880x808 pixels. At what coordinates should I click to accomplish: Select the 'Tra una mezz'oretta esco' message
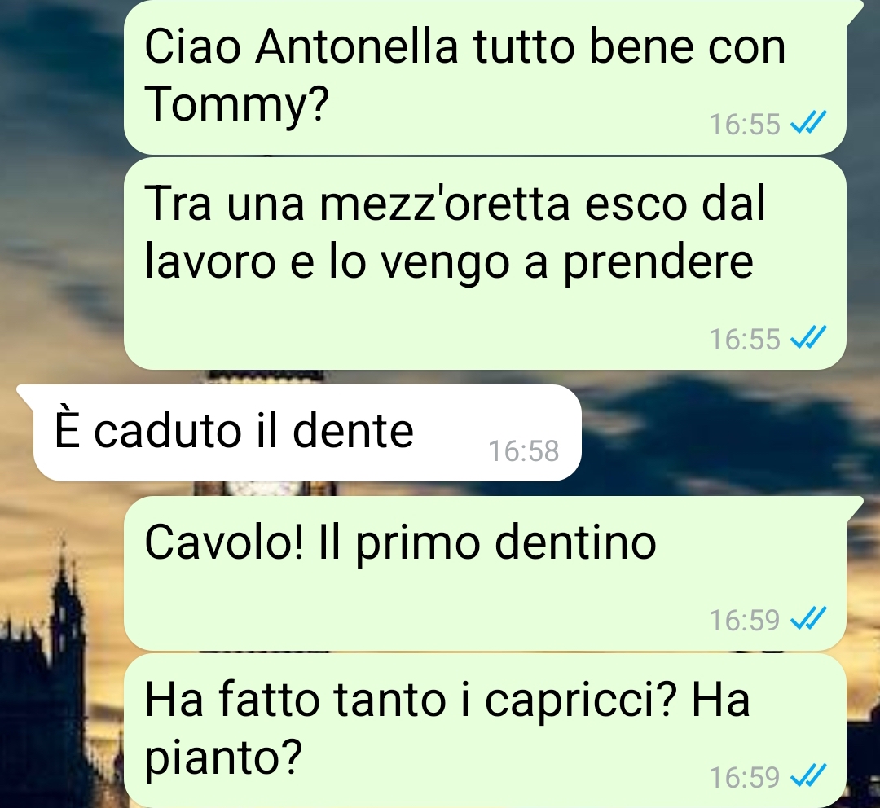[x=485, y=264]
